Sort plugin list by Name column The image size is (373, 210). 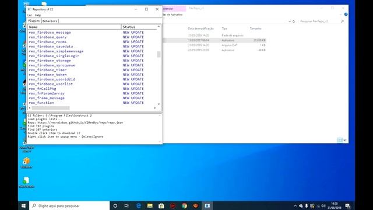tap(75, 27)
